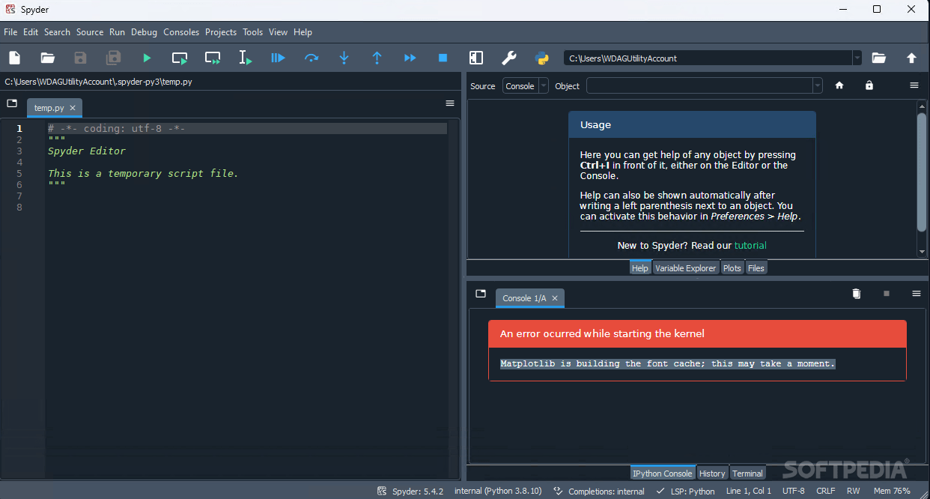This screenshot has height=499, width=930.
Task: Click the Run selection or current line icon
Action: 245,58
